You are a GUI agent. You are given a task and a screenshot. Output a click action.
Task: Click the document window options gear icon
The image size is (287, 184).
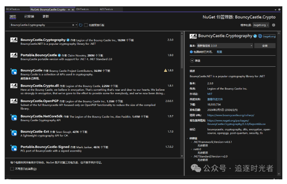tap(279, 10)
